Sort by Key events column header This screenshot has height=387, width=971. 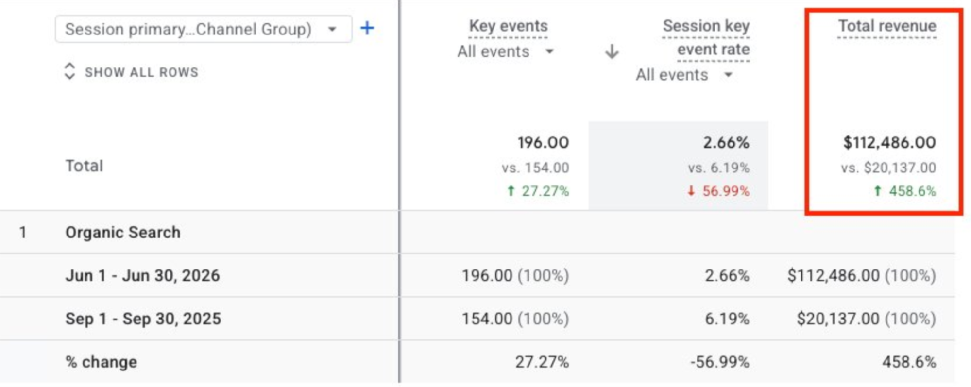508,26
